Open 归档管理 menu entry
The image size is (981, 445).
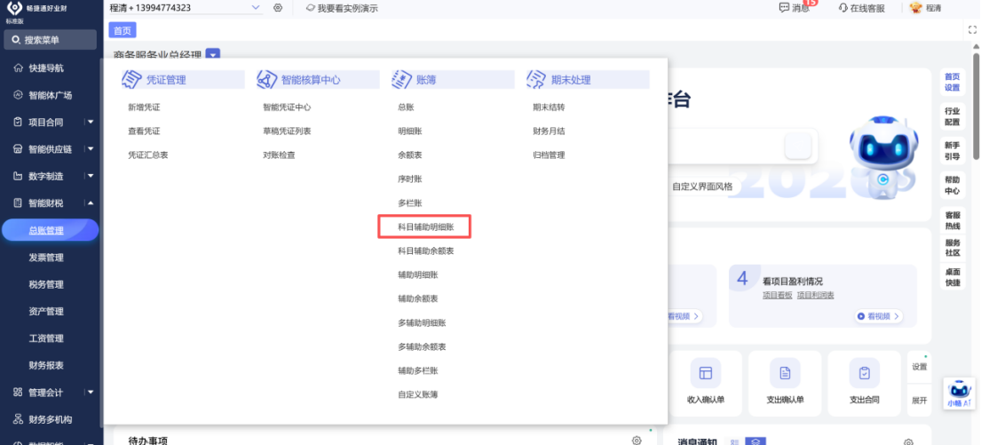tap(549, 155)
